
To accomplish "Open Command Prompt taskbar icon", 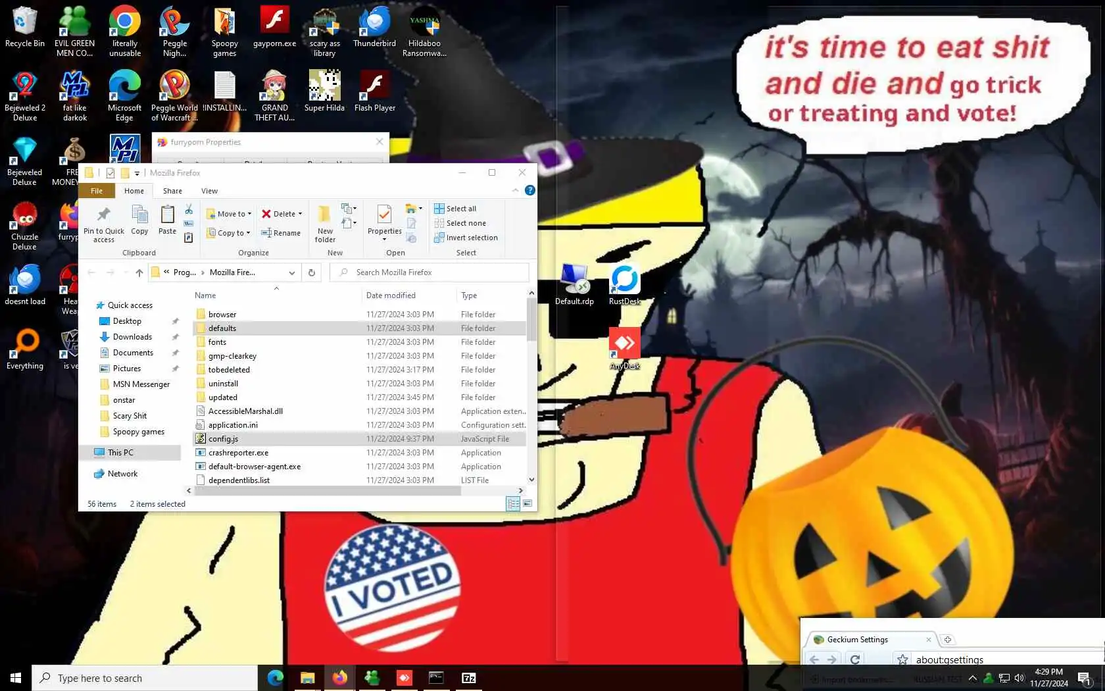I will (x=436, y=678).
